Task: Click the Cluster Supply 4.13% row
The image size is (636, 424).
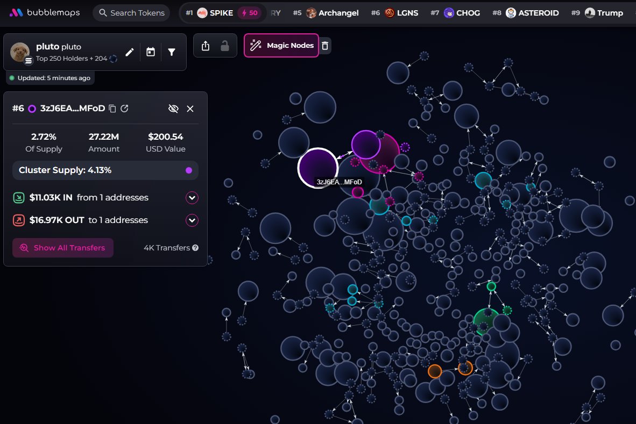Action: [x=105, y=170]
